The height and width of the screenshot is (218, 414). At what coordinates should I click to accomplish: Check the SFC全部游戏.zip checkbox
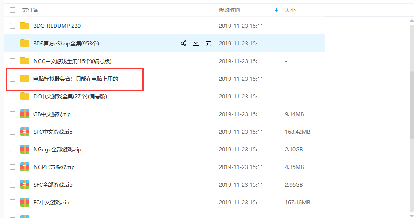[12, 184]
